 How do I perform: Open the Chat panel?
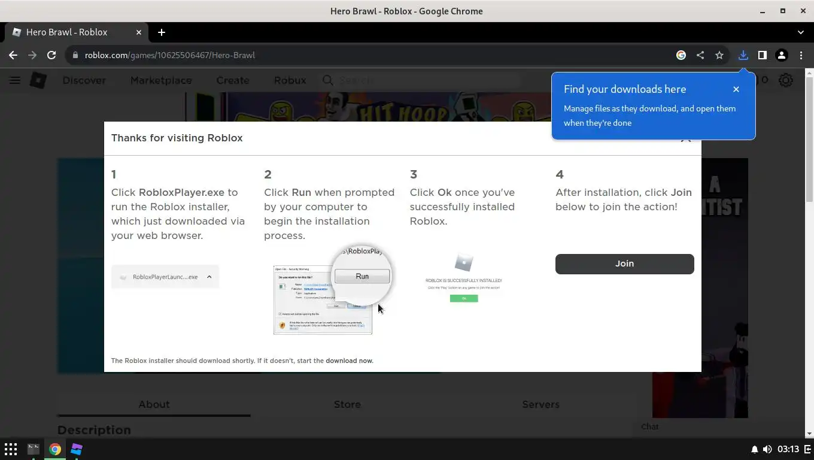coord(650,426)
